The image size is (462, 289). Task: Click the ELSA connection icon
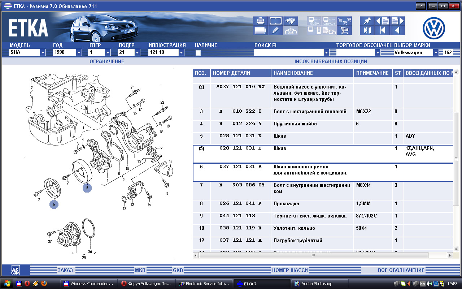tap(314, 21)
